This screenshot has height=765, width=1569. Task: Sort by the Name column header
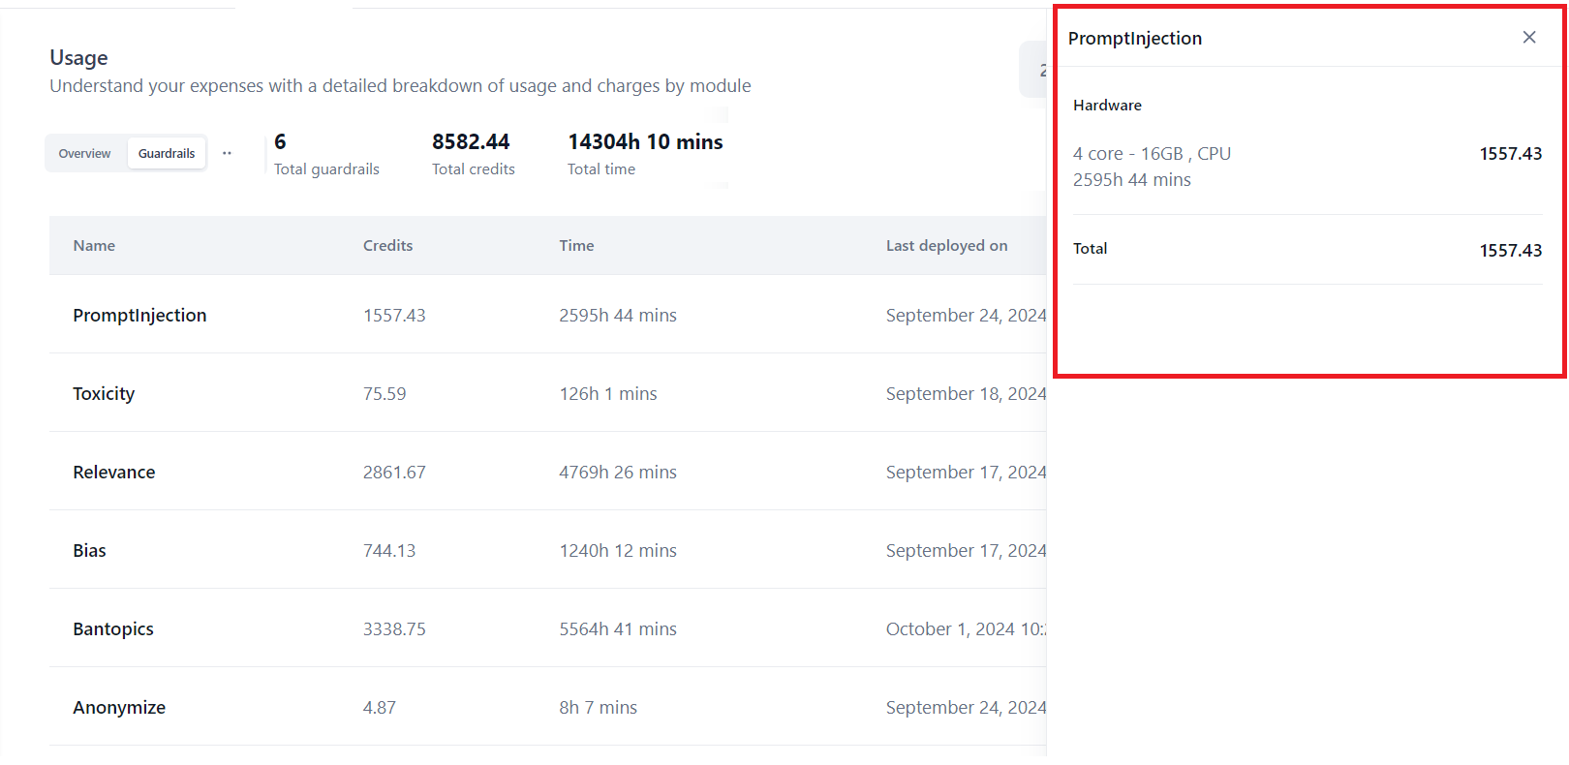click(94, 246)
